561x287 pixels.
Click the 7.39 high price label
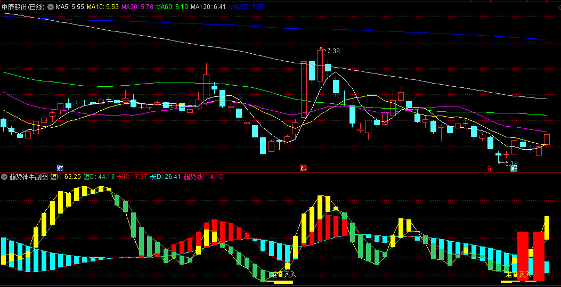coord(333,51)
